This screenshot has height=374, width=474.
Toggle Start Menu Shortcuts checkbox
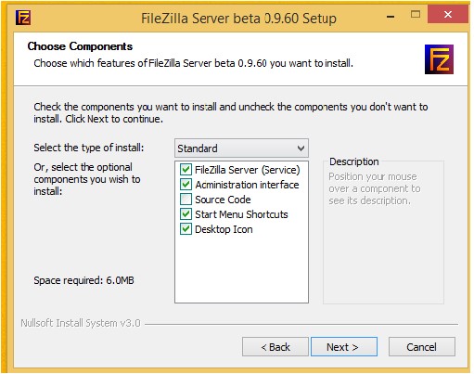[186, 214]
